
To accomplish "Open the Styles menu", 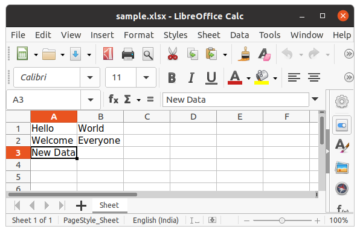I will (175, 35).
